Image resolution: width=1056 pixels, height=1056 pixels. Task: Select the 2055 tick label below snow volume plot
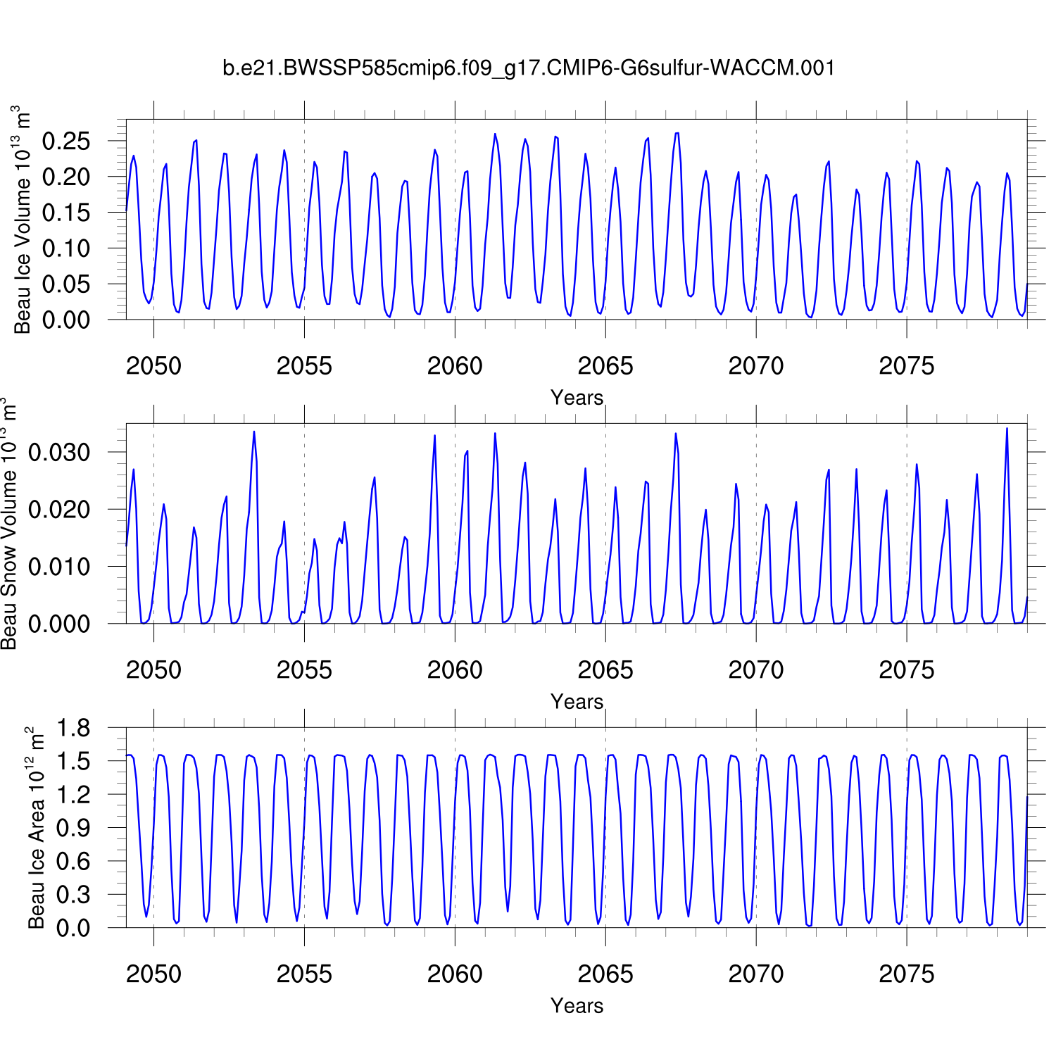point(304,670)
